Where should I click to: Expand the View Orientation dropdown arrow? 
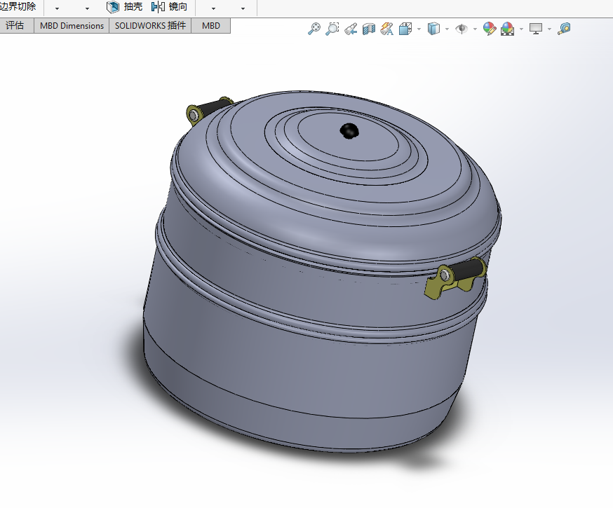click(x=419, y=29)
